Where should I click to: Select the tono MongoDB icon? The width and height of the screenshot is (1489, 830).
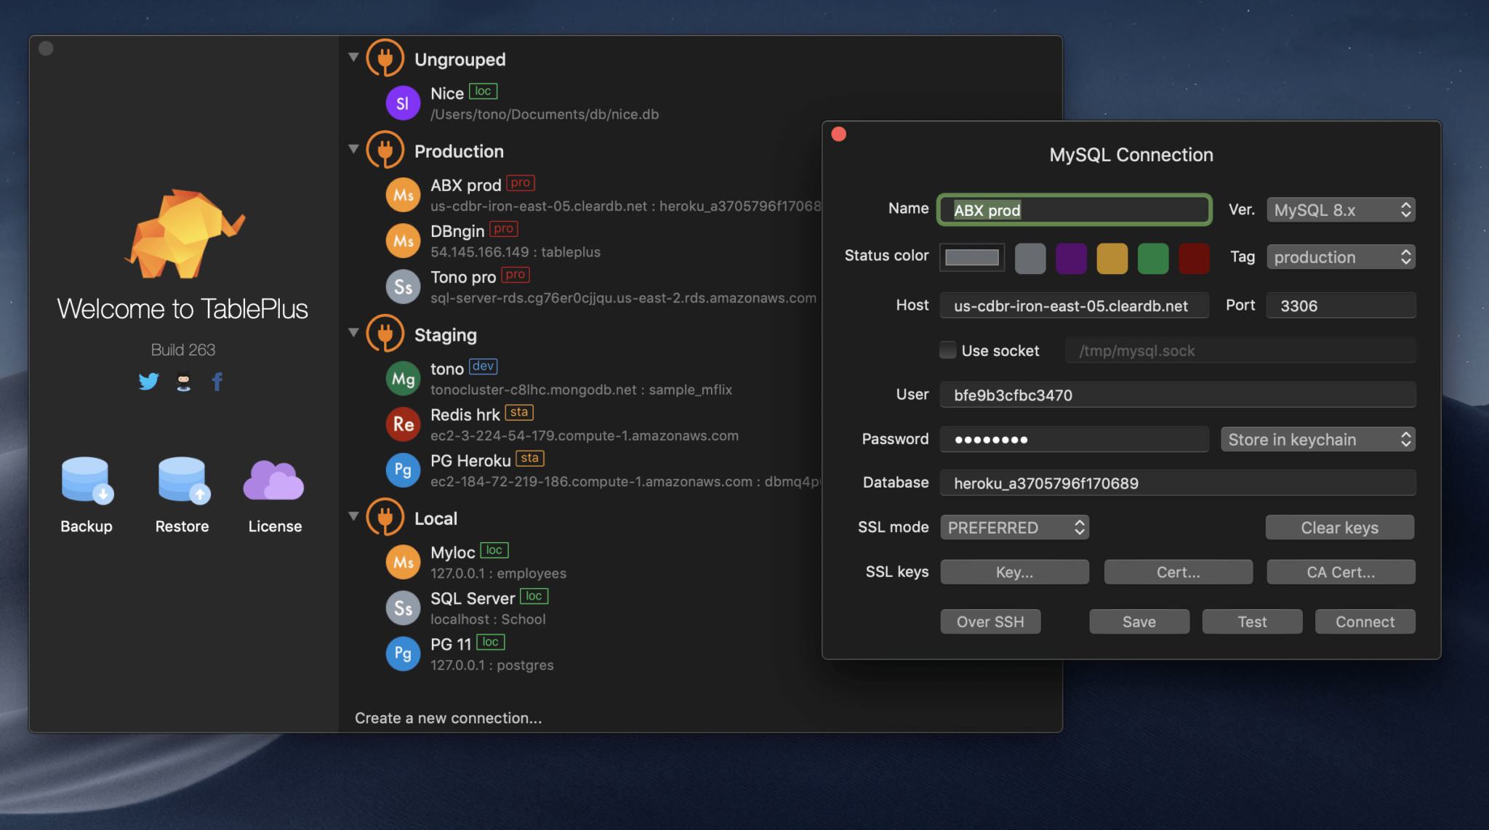tap(403, 379)
